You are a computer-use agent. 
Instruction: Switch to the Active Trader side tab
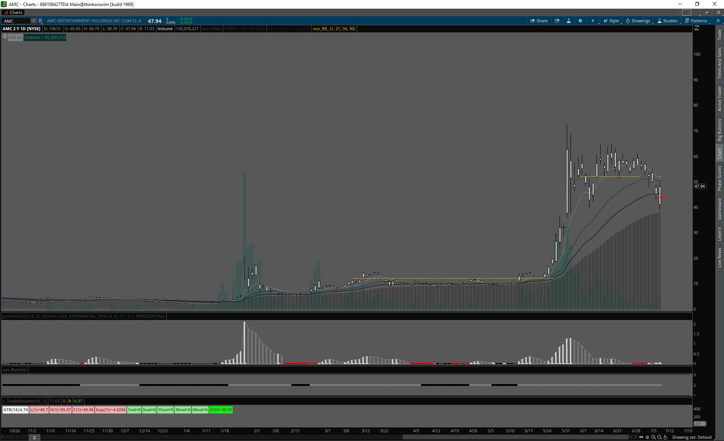point(719,98)
